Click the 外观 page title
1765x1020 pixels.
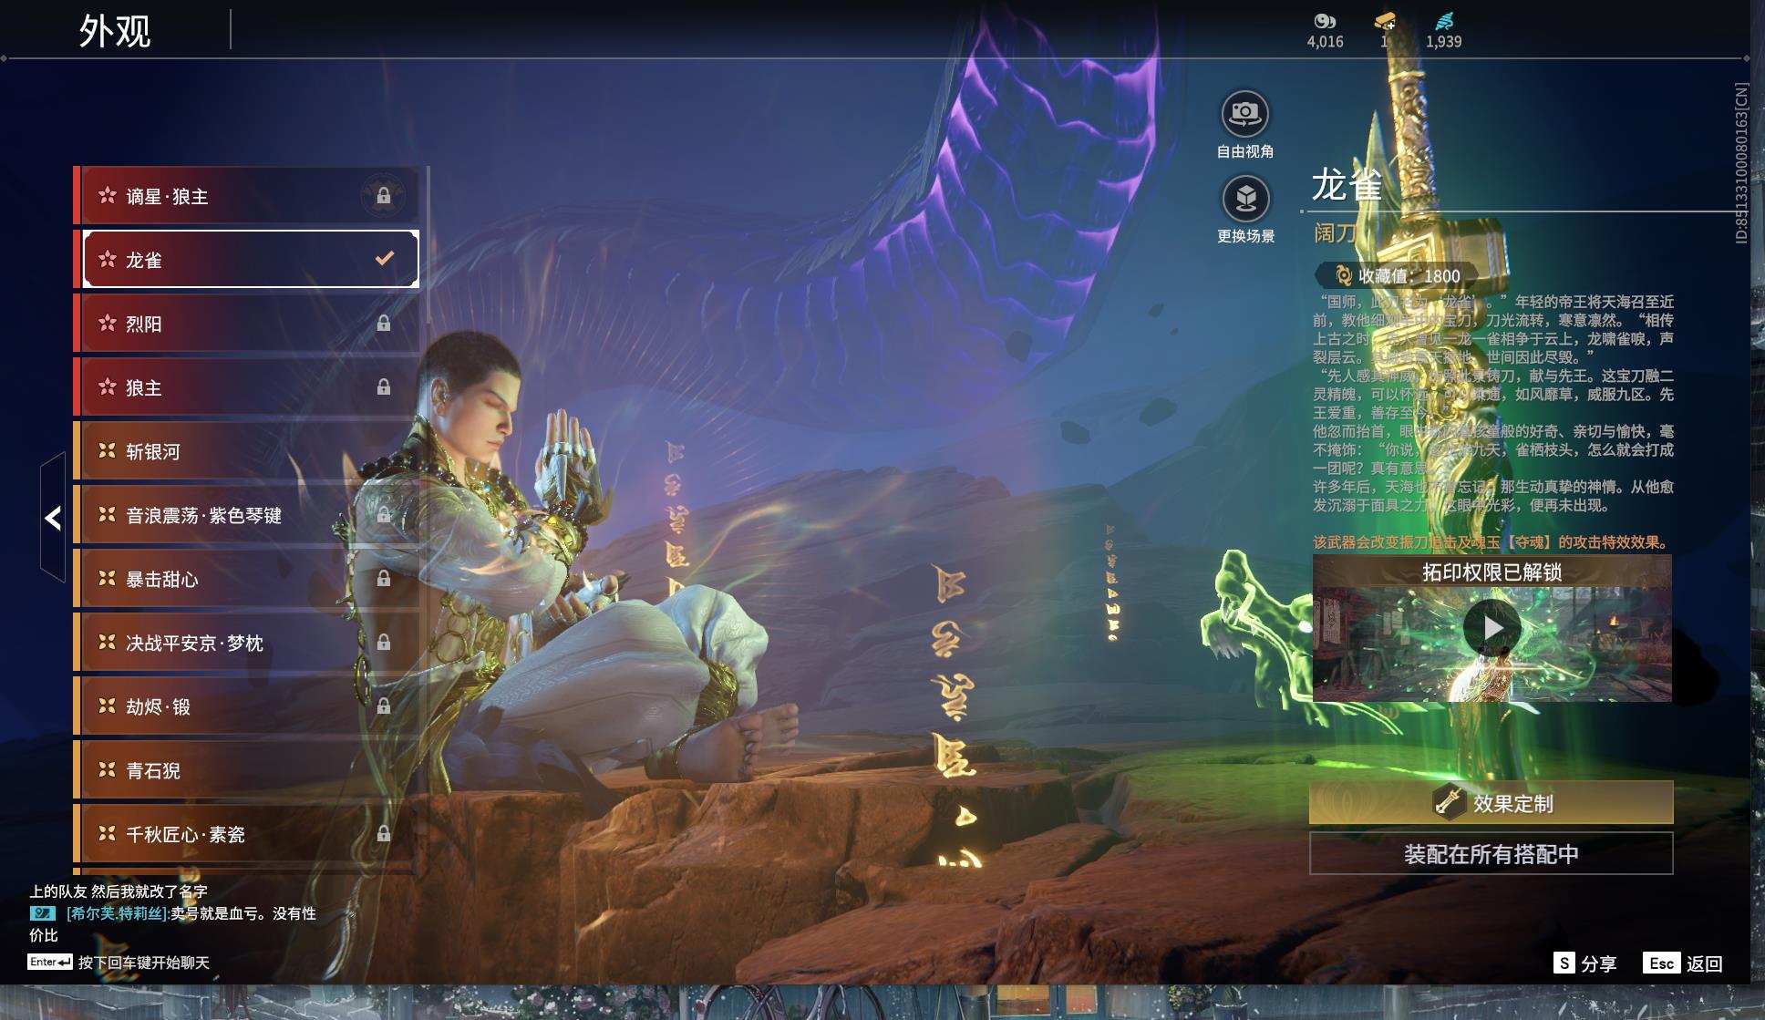115,31
